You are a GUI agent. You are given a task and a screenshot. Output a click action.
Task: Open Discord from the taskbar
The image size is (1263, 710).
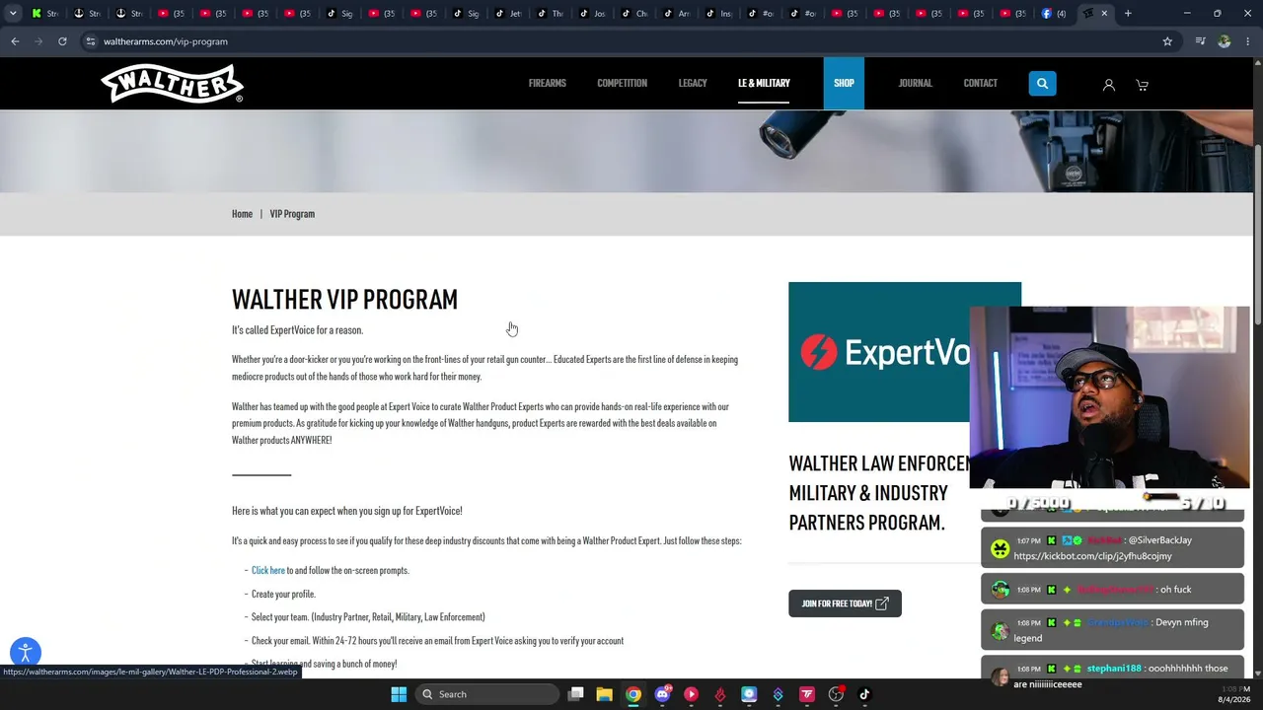click(662, 694)
